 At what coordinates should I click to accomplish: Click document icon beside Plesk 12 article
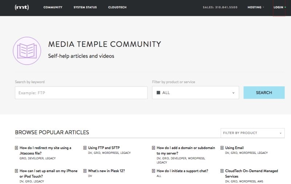[x=85, y=171]
